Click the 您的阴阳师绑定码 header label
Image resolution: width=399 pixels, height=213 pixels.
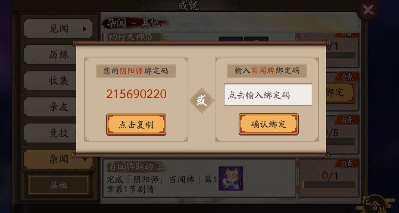tap(136, 71)
